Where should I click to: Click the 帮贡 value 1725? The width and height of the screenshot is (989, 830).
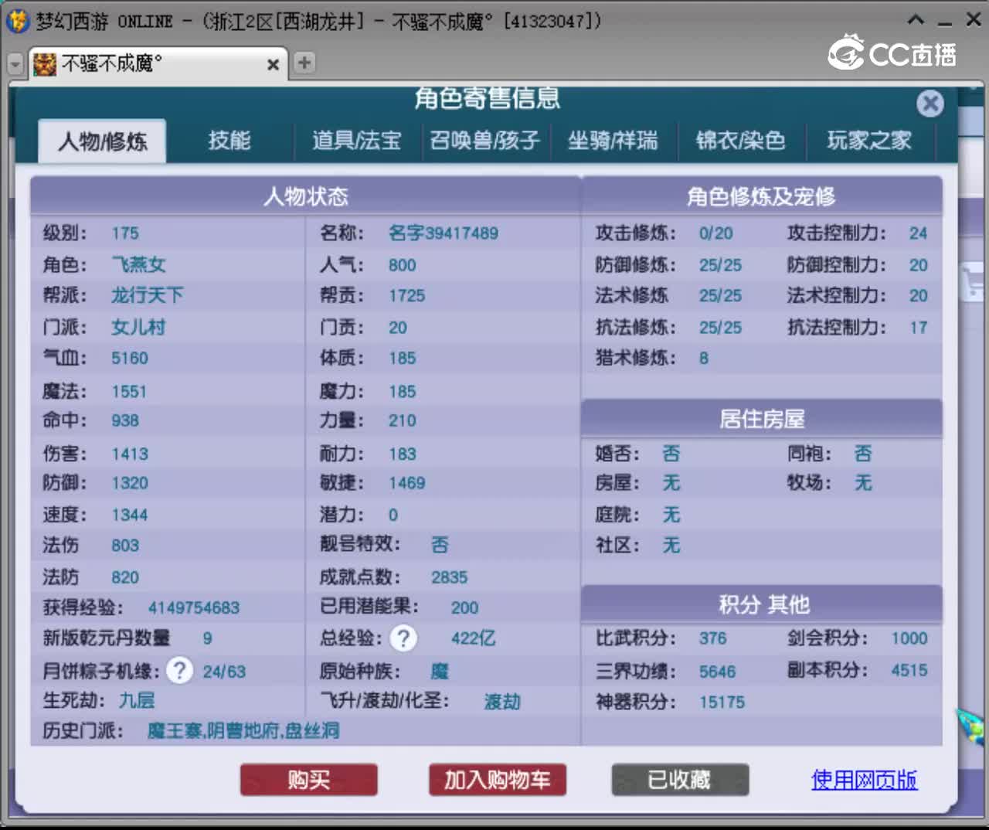point(407,295)
